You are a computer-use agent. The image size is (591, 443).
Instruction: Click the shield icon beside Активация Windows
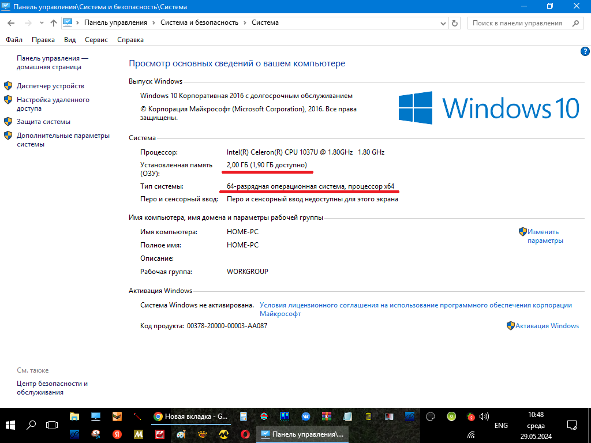(x=510, y=326)
